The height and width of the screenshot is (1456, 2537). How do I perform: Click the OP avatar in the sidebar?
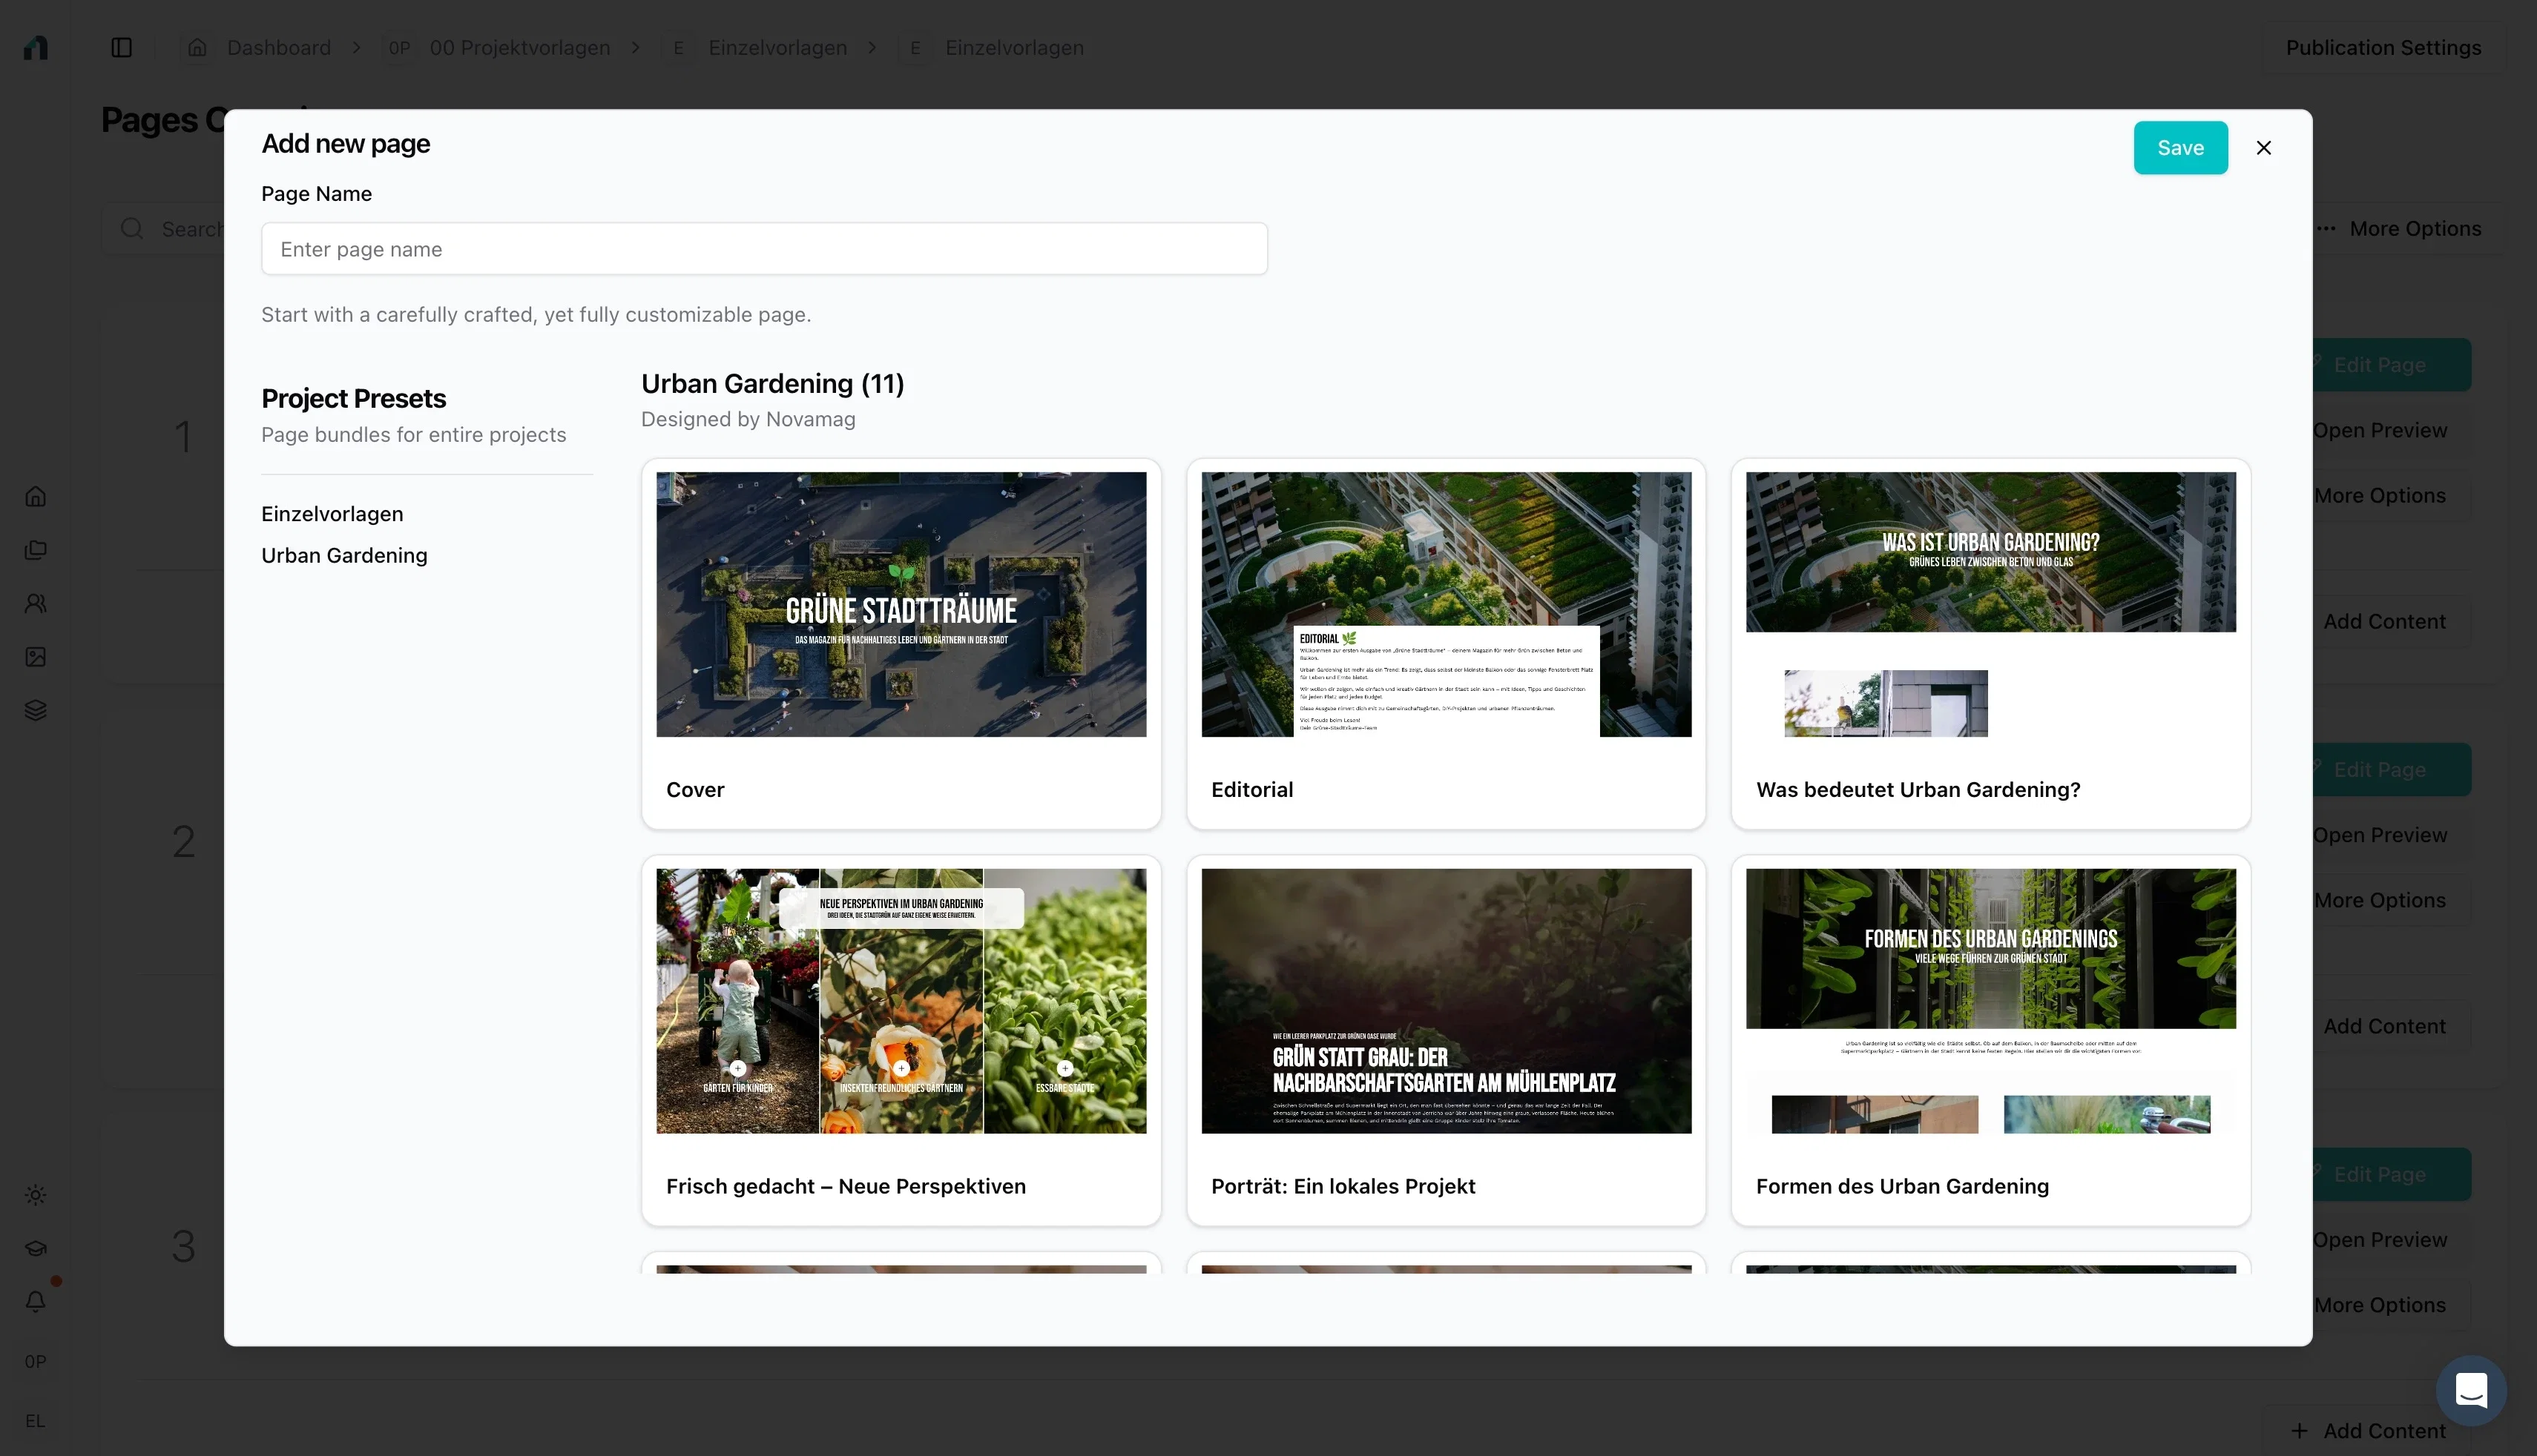click(36, 1361)
